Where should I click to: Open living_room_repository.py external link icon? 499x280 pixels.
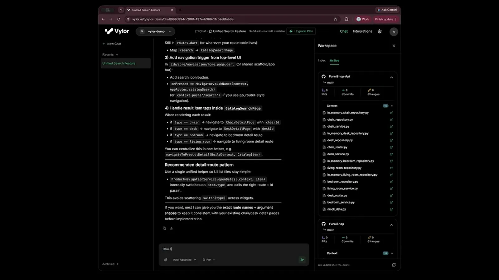coord(391,168)
